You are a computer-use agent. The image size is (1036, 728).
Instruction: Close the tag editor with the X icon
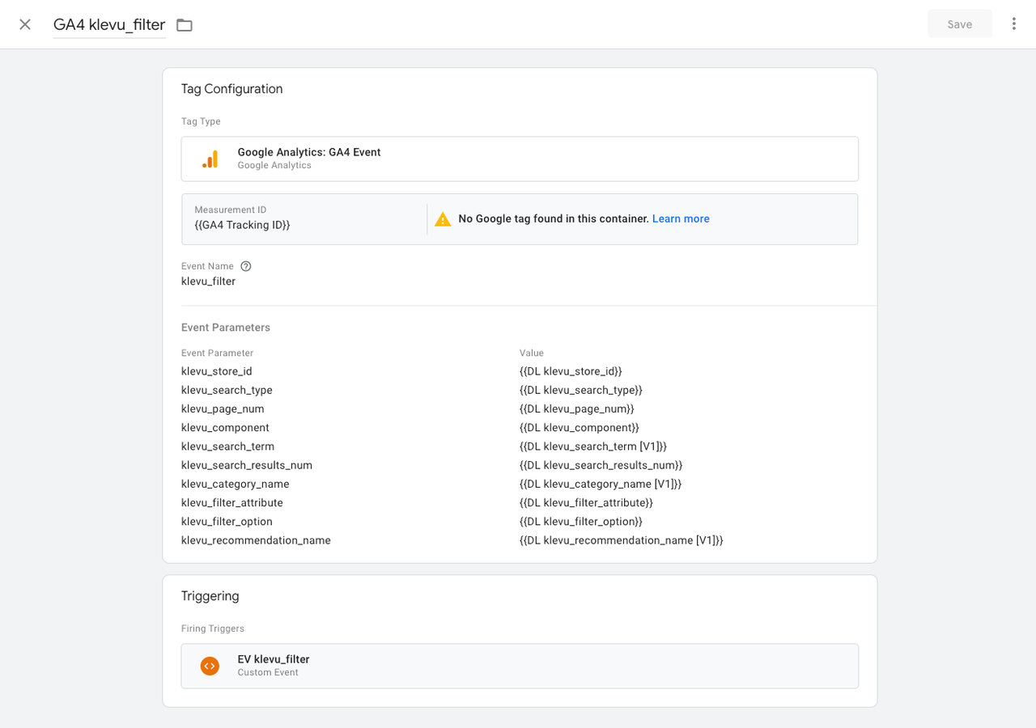click(x=25, y=24)
